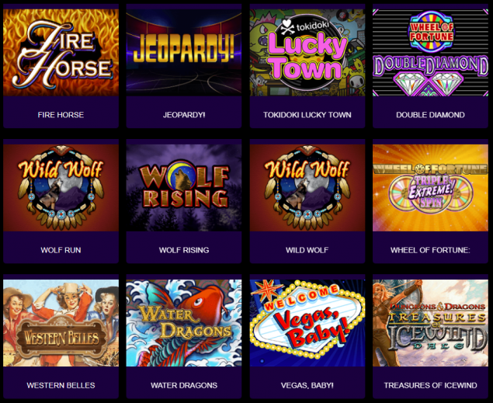
Task: Open the Dungeons & Dragons Icewind Dale thumbnail
Action: pyautogui.click(x=430, y=323)
